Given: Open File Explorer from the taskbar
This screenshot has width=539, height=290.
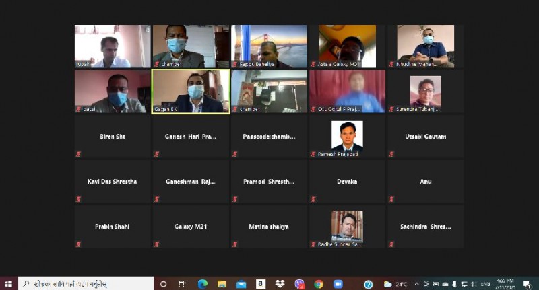Looking at the screenshot, I should (x=222, y=284).
